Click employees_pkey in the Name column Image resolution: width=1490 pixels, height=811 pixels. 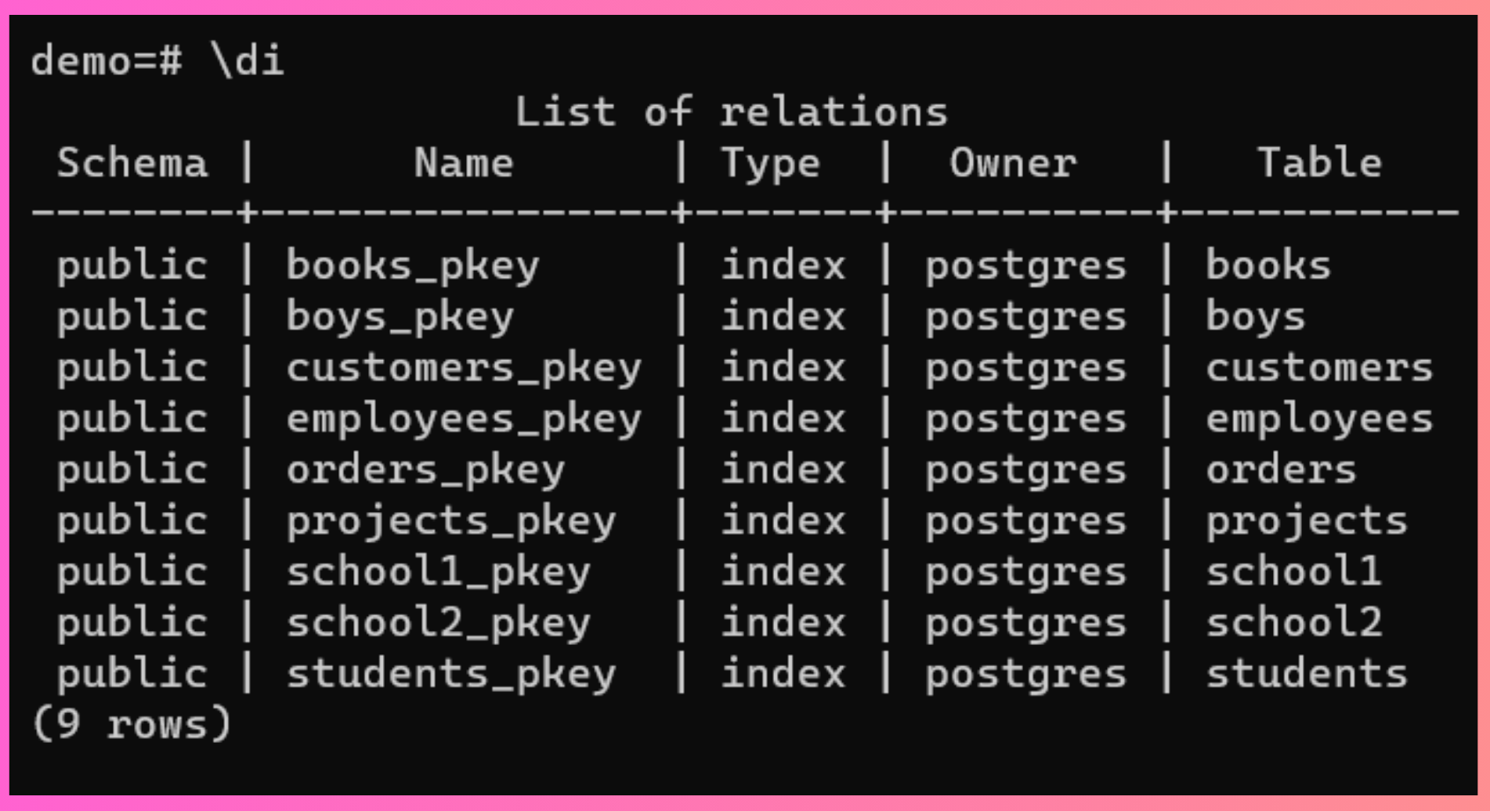click(x=464, y=420)
